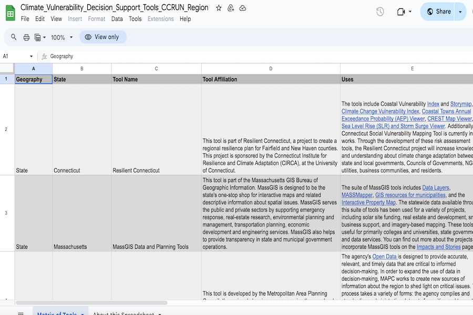473x315 pixels.
Task: Click the Uses header cell
Action: [x=407, y=79]
